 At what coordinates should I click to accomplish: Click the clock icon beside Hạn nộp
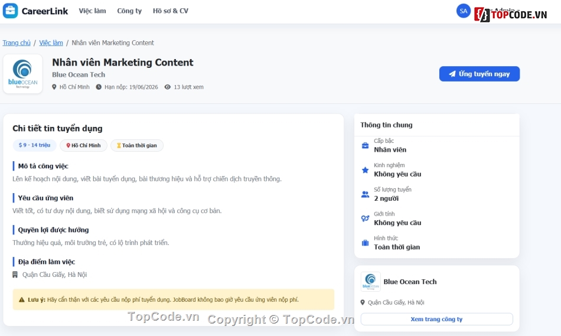(x=99, y=87)
